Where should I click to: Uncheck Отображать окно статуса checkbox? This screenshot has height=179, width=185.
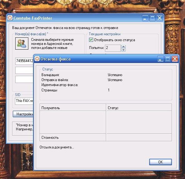(91, 40)
